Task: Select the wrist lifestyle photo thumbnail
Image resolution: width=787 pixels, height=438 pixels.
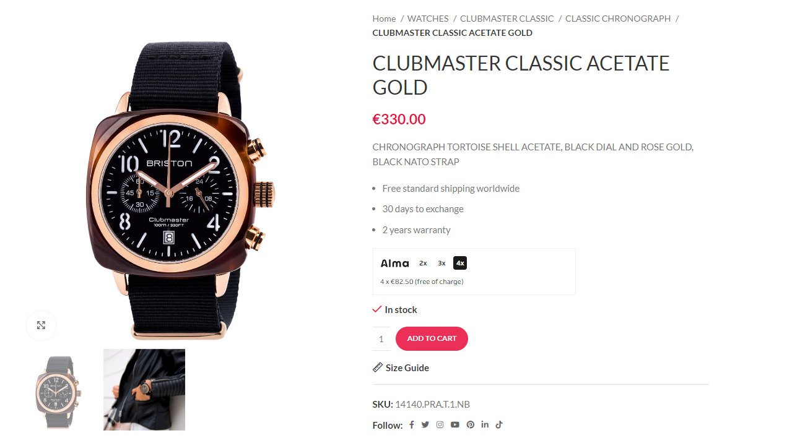Action: click(144, 390)
